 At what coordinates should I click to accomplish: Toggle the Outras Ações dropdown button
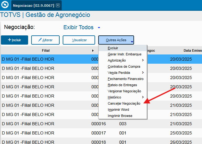116,40
